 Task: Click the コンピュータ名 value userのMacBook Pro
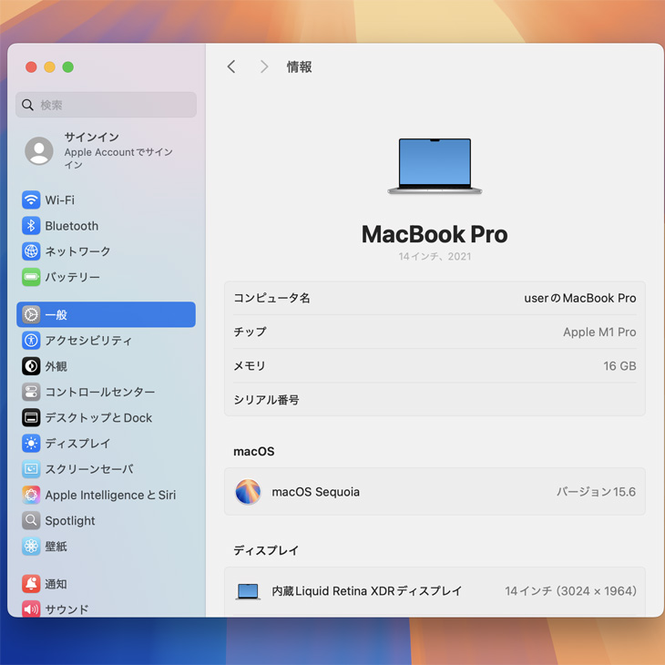coord(579,298)
